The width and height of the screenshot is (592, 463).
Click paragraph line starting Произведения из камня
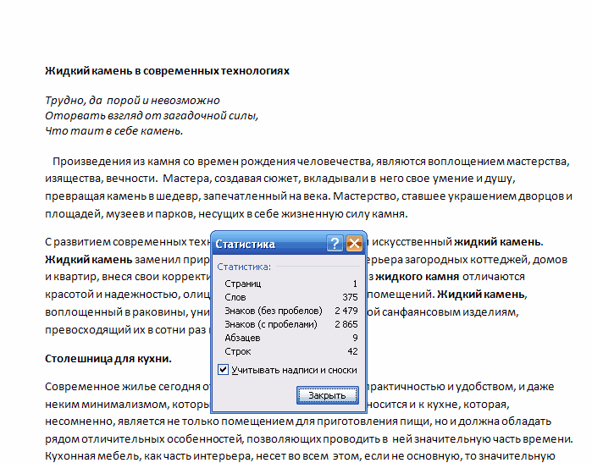coord(311,162)
